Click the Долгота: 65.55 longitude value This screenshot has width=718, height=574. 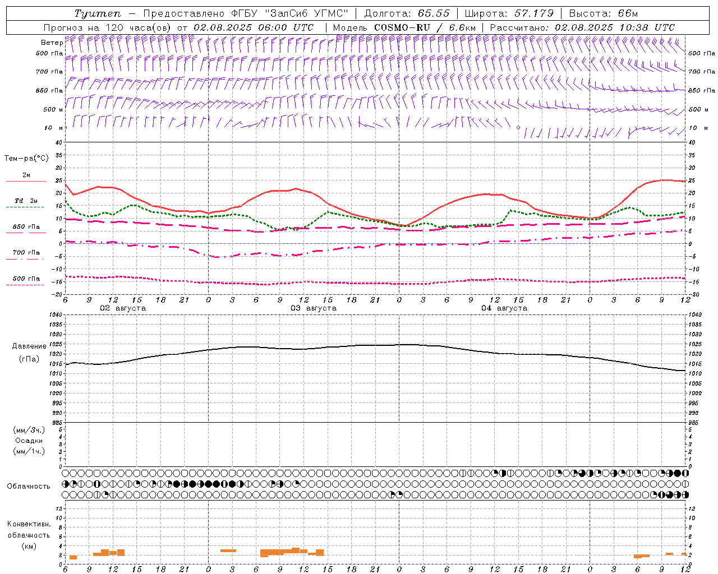click(407, 13)
